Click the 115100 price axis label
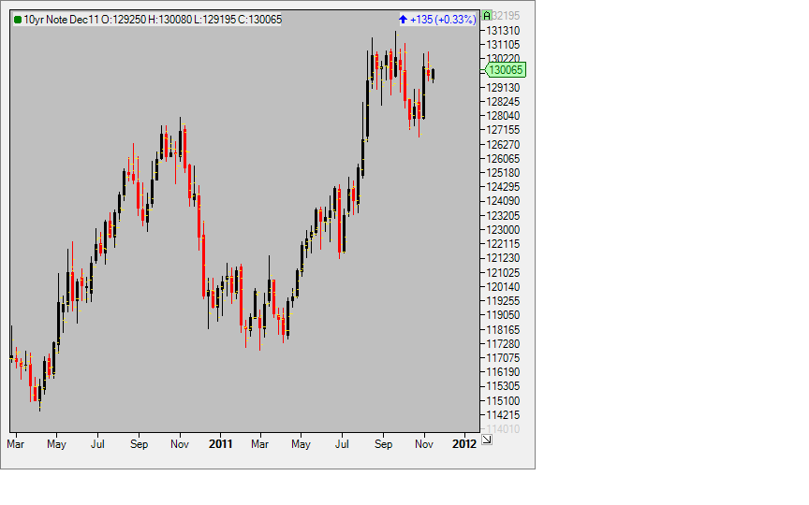 pyautogui.click(x=503, y=400)
